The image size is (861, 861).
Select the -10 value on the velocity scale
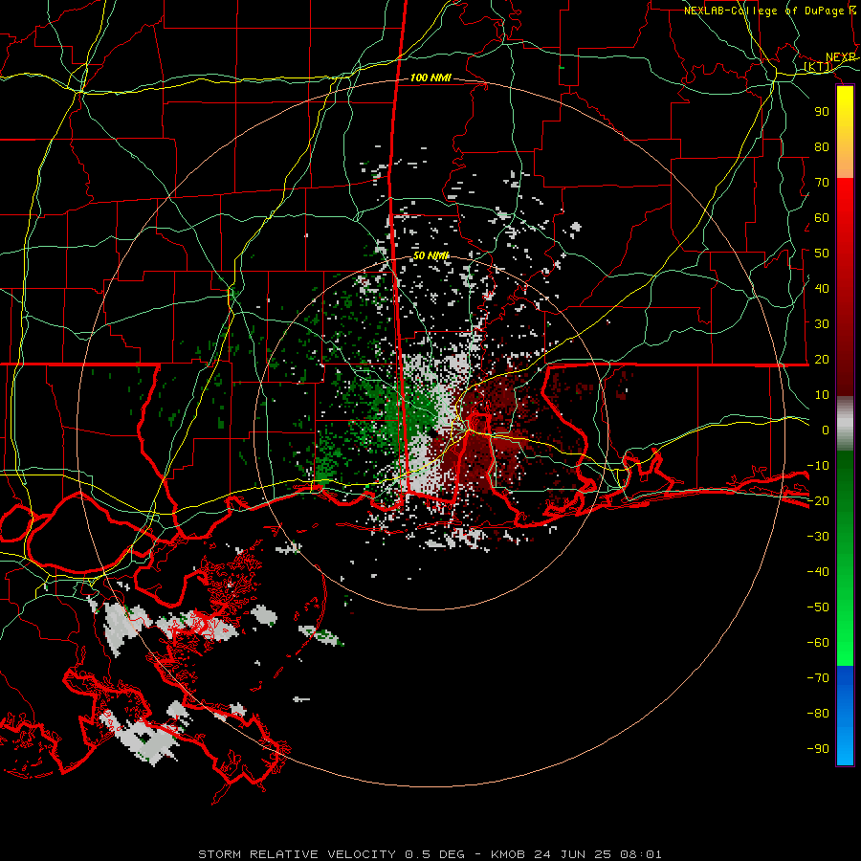818,466
